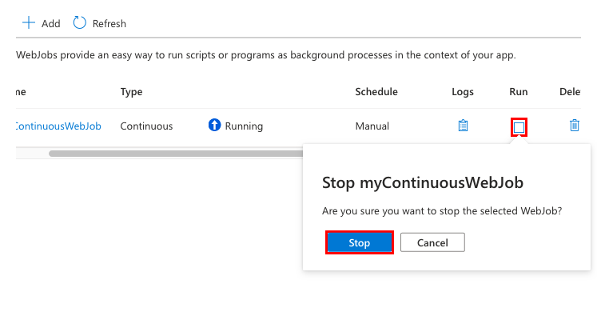Click the trash delete icon
This screenshot has height=324, width=597.
(575, 126)
